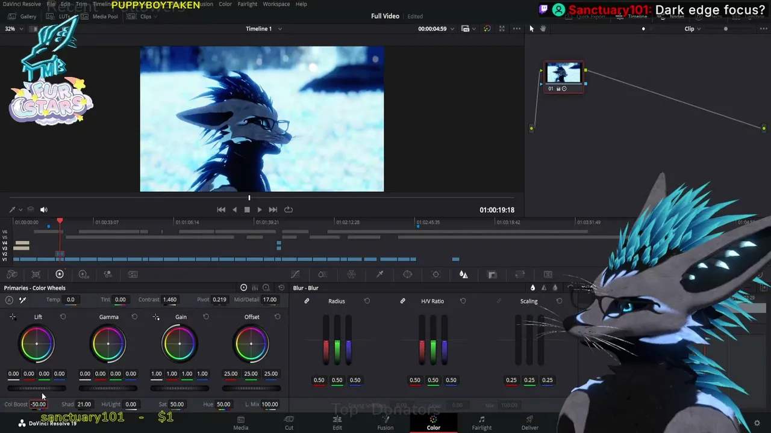Image resolution: width=771 pixels, height=433 pixels.
Task: Open the File menu
Action: point(51,4)
